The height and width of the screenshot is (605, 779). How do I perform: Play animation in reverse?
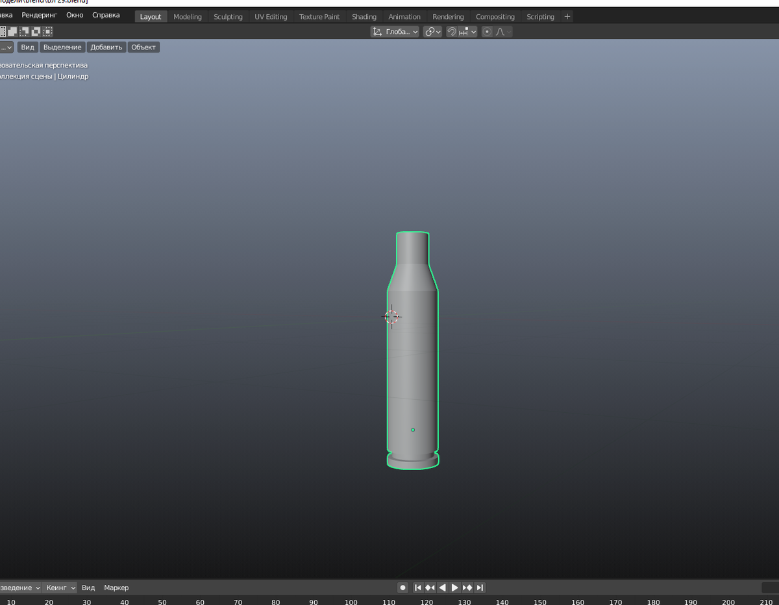coord(442,587)
